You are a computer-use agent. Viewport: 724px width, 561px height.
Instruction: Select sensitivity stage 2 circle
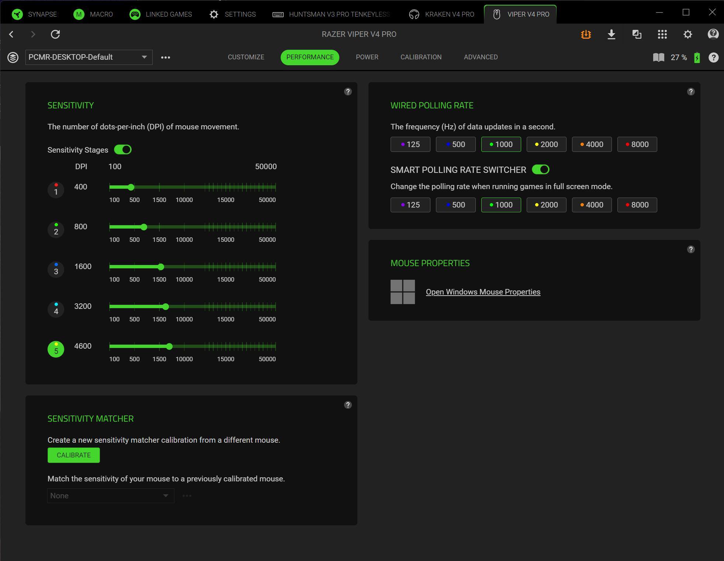coord(56,230)
